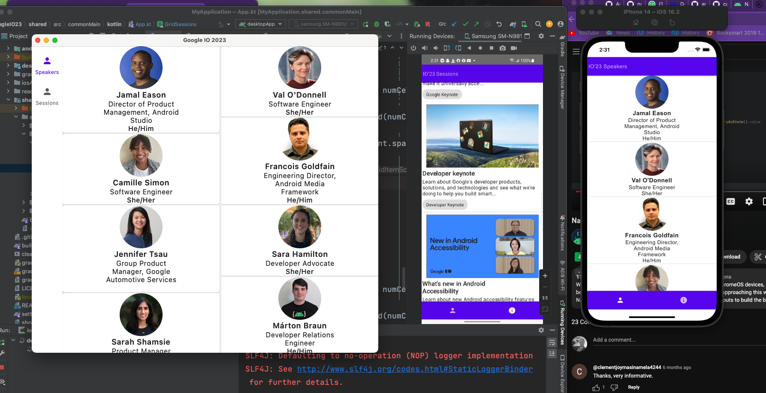766x393 pixels.
Task: Click the Git commit checkmark
Action: pyautogui.click(x=465, y=24)
